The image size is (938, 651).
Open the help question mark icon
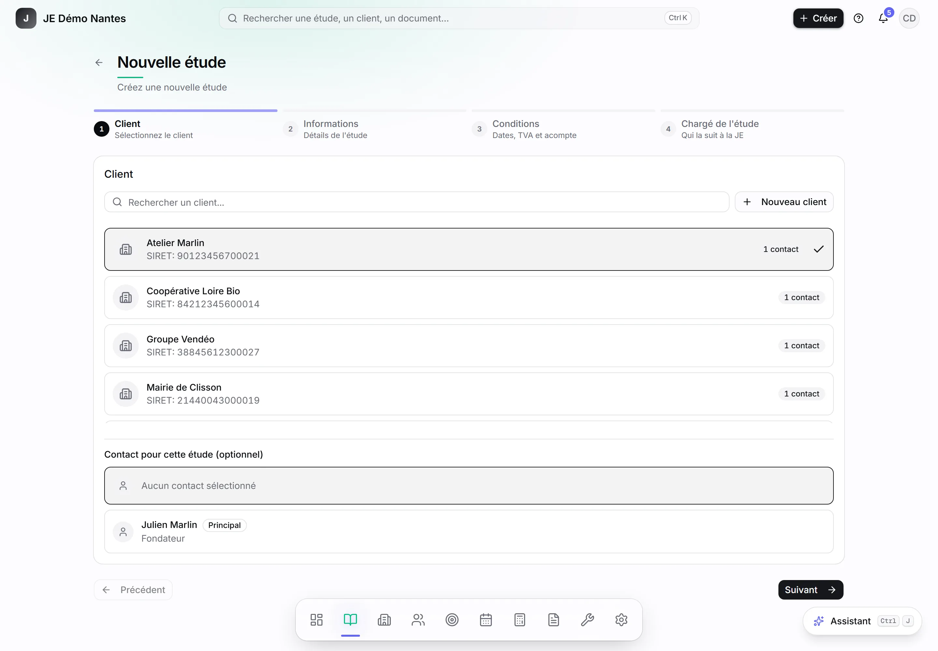coord(859,18)
